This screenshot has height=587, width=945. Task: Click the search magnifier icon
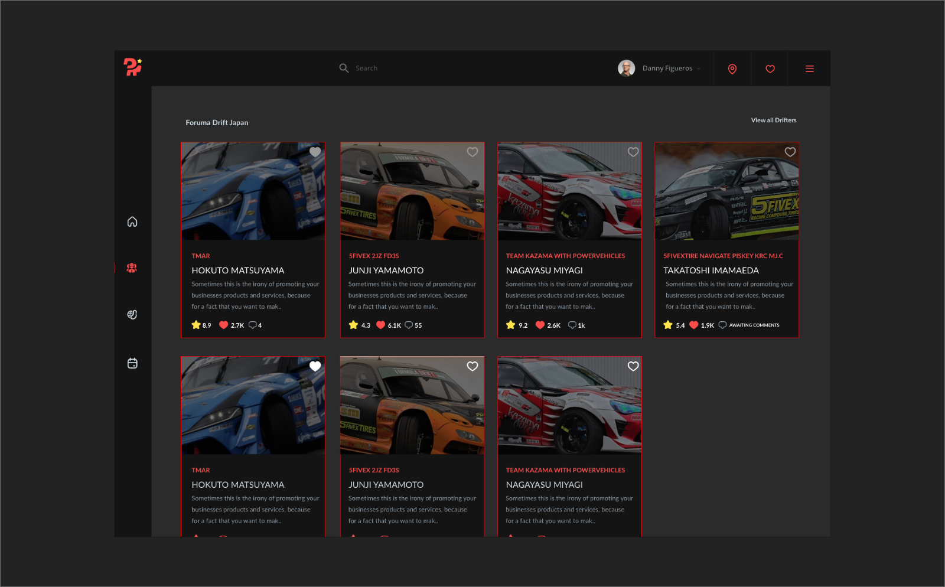tap(344, 68)
